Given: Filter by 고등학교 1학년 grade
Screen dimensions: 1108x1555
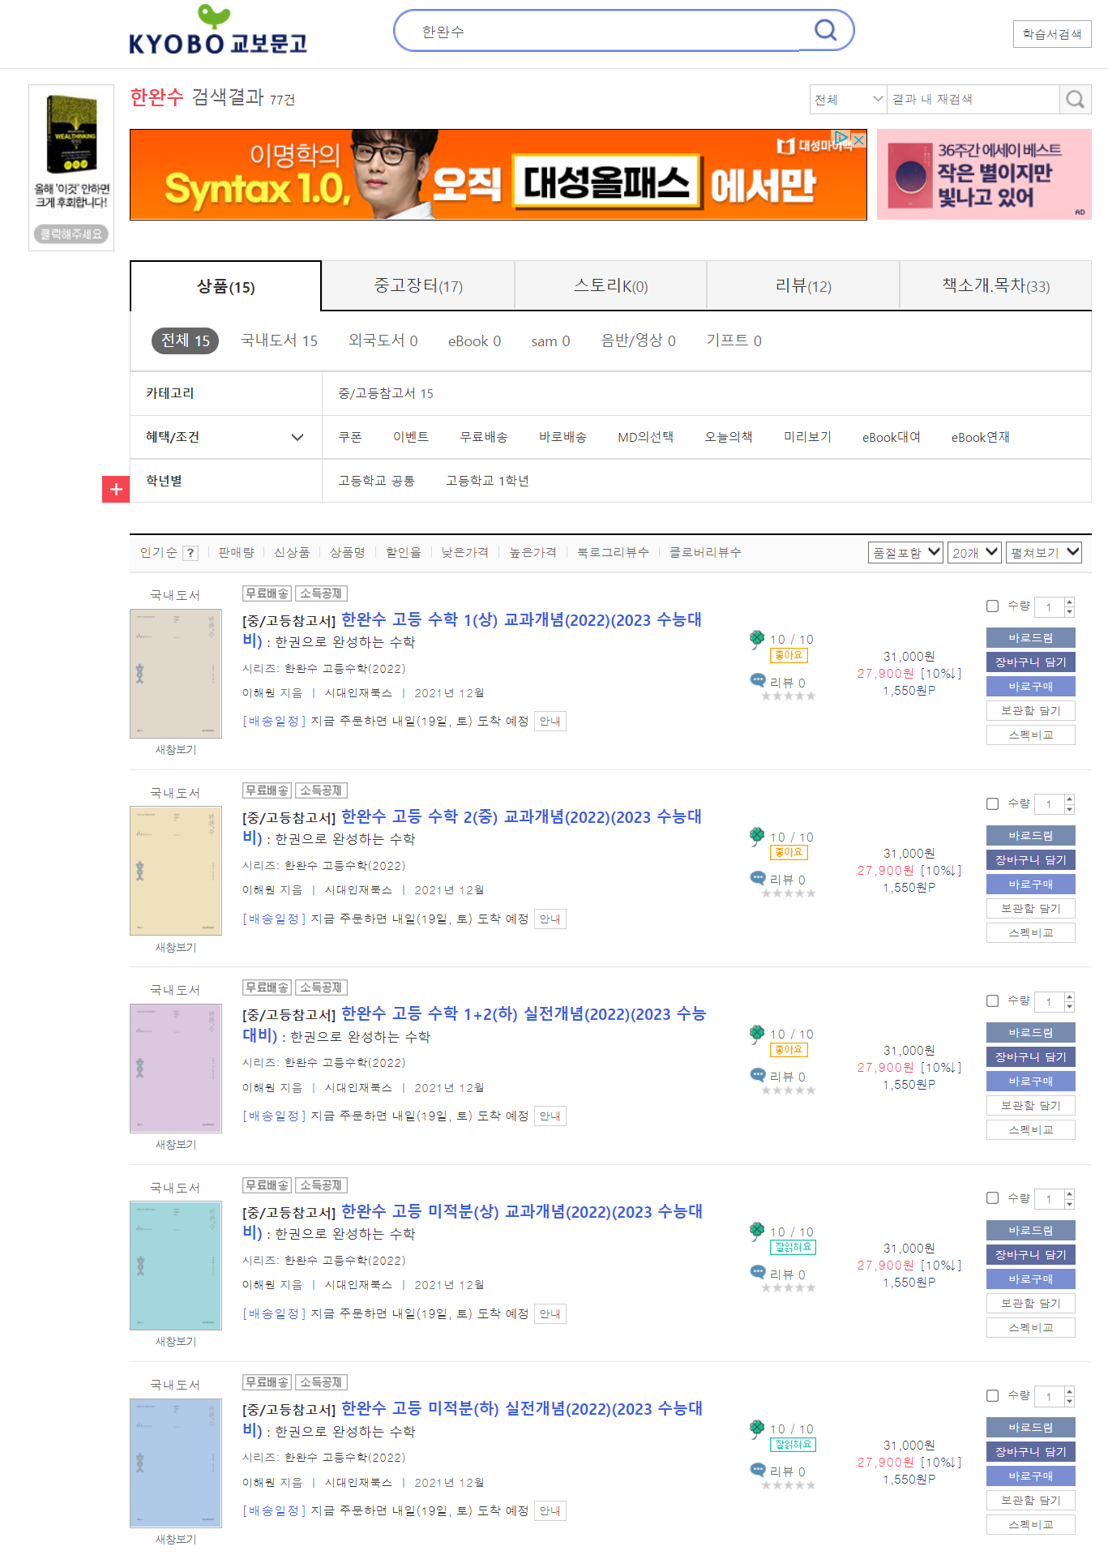Looking at the screenshot, I should click(487, 481).
